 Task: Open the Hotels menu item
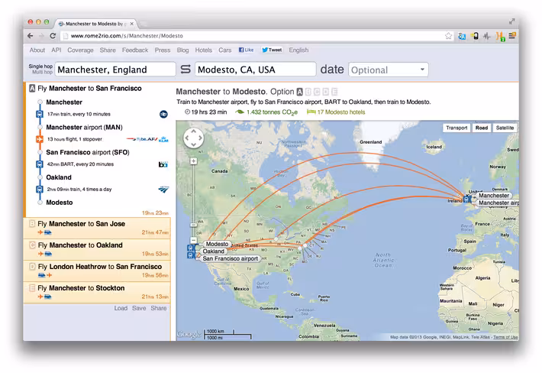pos(204,50)
